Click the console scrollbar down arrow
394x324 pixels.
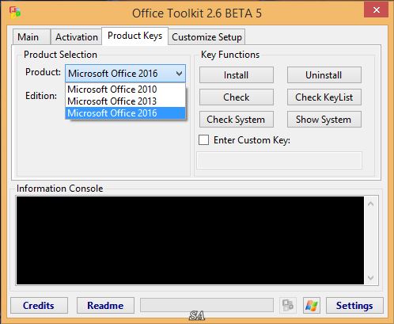[371, 277]
